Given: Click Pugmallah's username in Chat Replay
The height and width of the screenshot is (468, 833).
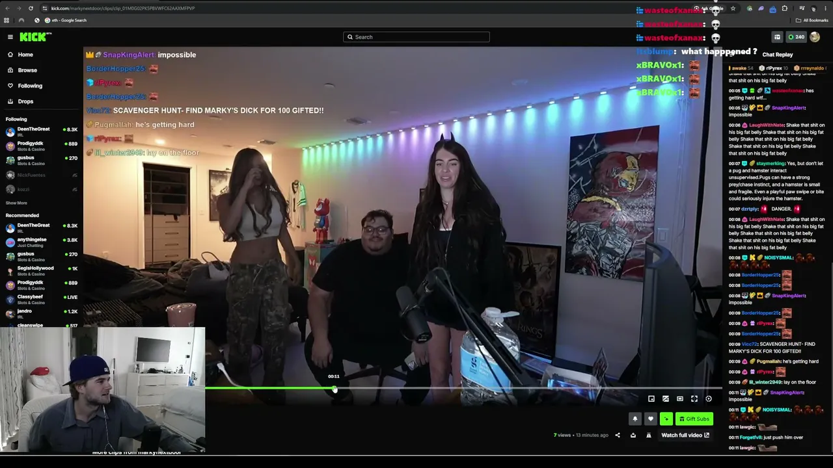Looking at the screenshot, I should point(769,361).
